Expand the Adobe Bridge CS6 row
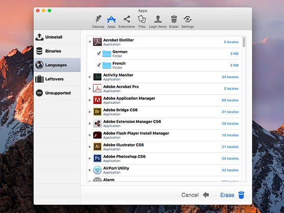This screenshot has height=213, width=284. (x=90, y=112)
